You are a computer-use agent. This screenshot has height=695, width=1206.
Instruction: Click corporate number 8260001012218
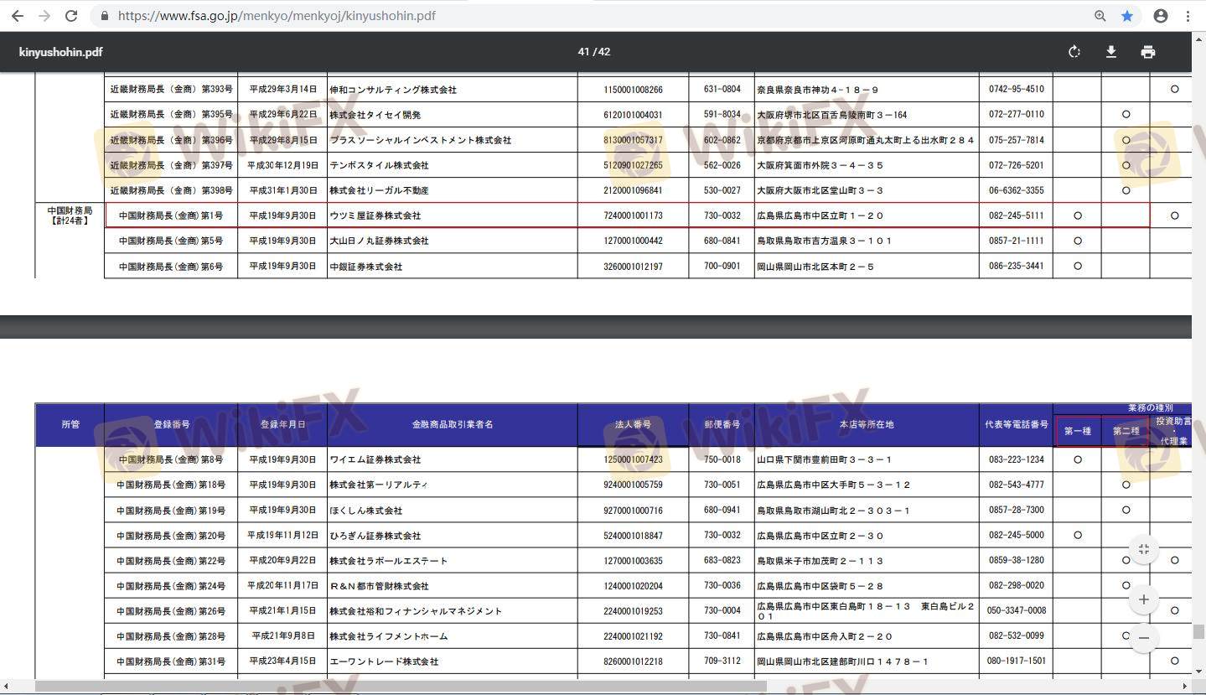(x=633, y=661)
